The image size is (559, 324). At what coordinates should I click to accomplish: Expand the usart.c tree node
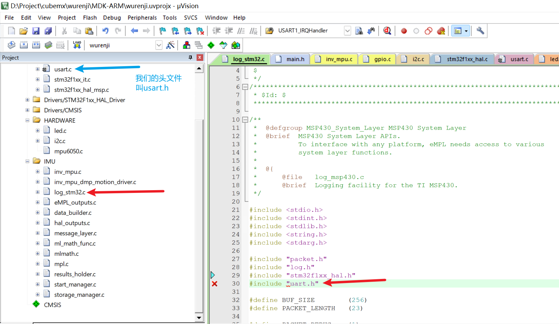pos(38,69)
